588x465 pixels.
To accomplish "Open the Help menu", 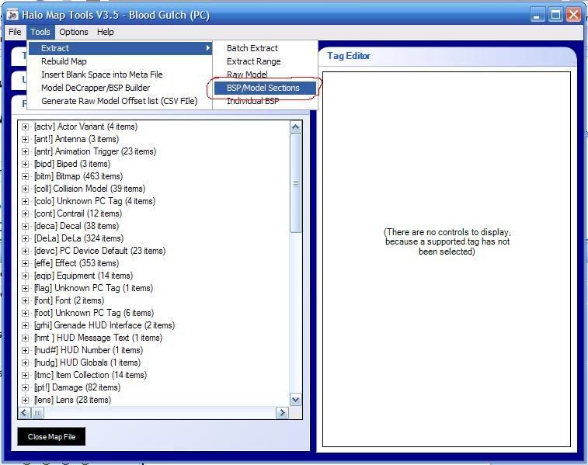I will [x=106, y=33].
